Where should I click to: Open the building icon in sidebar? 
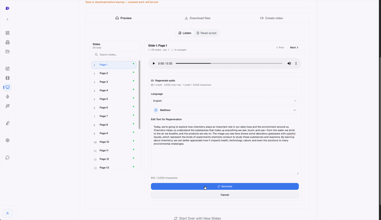coord(7,42)
